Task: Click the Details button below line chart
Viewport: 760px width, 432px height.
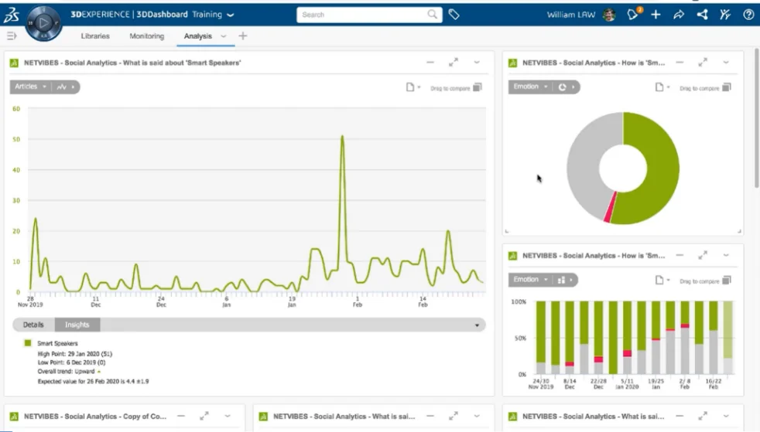Action: tap(33, 325)
